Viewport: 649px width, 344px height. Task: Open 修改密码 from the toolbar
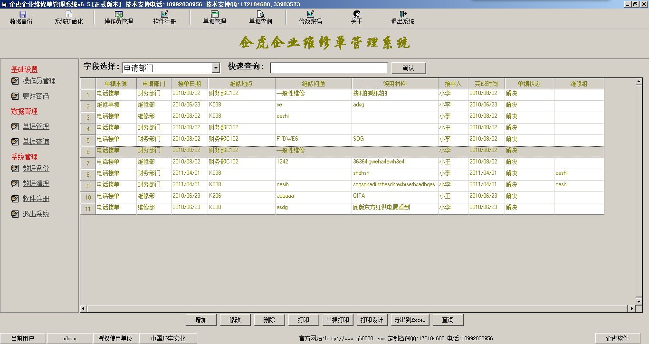pos(310,18)
